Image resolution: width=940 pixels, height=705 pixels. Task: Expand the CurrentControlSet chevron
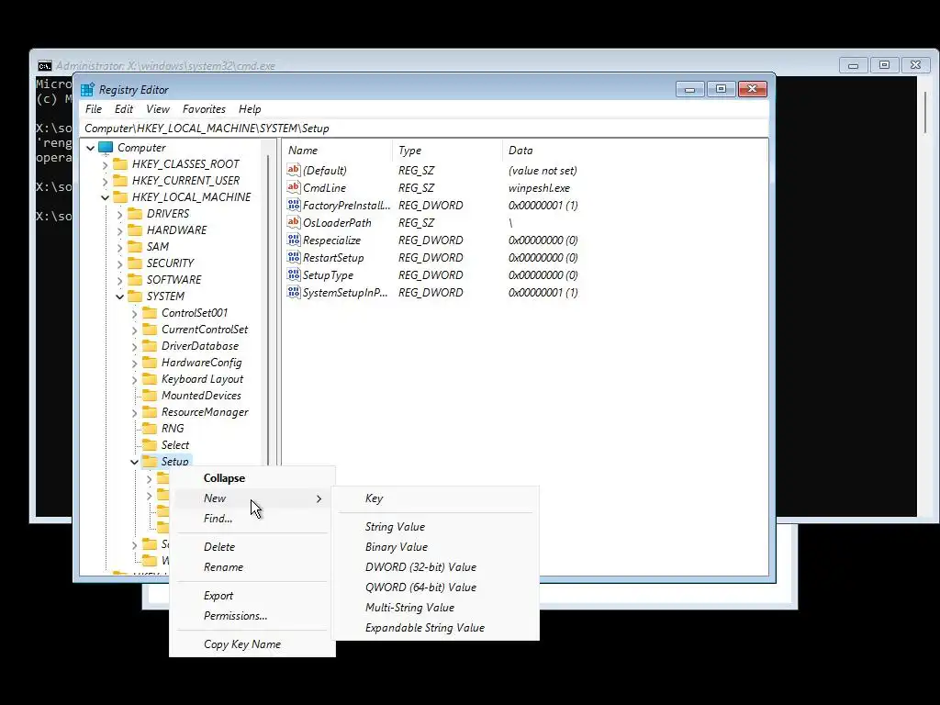pyautogui.click(x=134, y=330)
